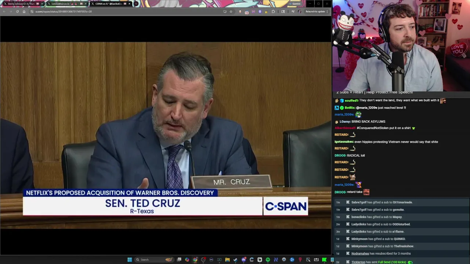
Task: Click chat username igotasnakes
Action: click(x=344, y=142)
